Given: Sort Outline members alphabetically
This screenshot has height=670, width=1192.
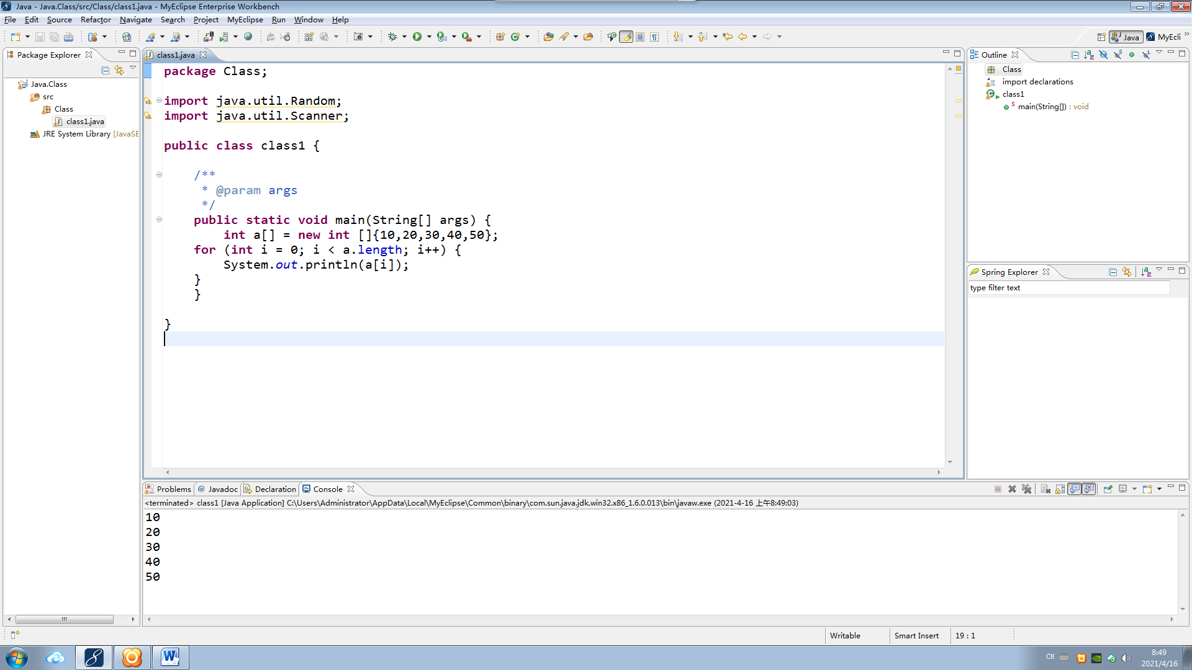Looking at the screenshot, I should pos(1089,55).
